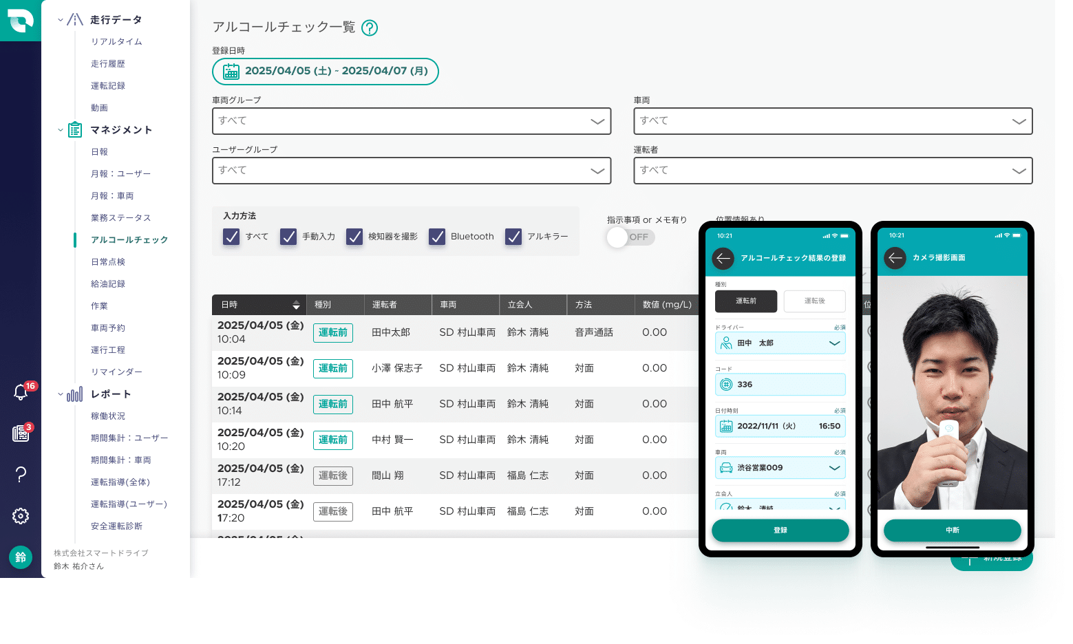Collapse the マネジメント menu section

pyautogui.click(x=61, y=130)
